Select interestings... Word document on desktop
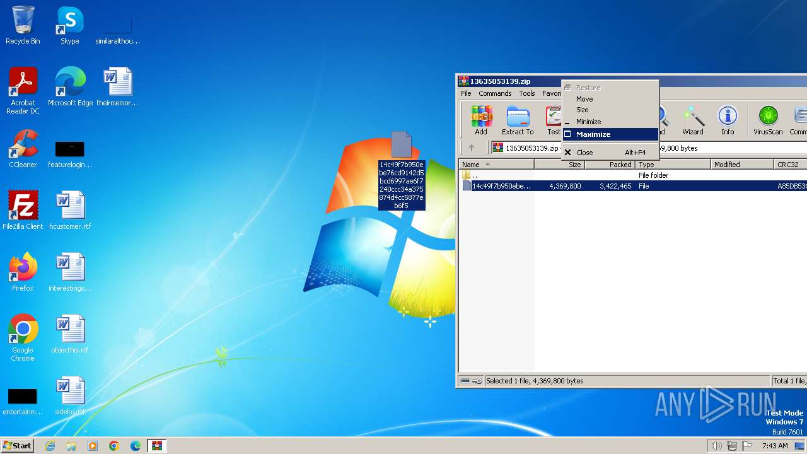The height and width of the screenshot is (454, 807). pyautogui.click(x=70, y=272)
